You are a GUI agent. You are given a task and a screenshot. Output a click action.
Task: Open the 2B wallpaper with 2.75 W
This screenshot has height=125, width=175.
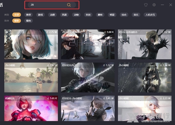point(31,44)
